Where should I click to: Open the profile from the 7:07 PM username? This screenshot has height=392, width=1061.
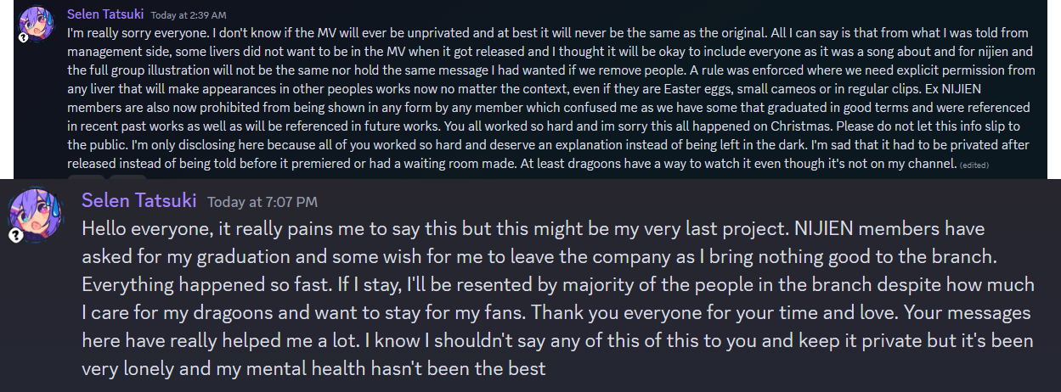(x=139, y=201)
